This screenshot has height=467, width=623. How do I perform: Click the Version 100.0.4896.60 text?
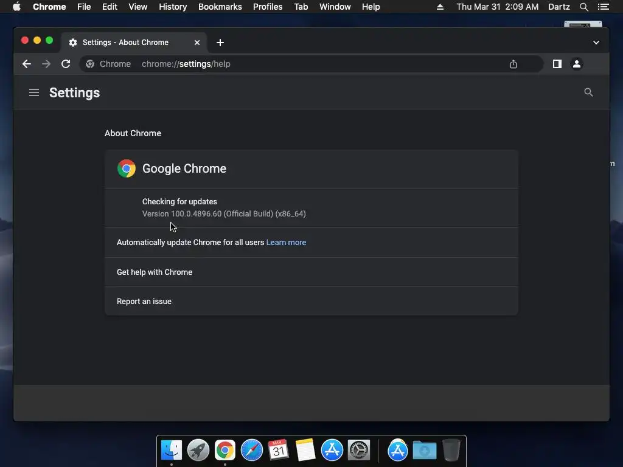tap(224, 213)
